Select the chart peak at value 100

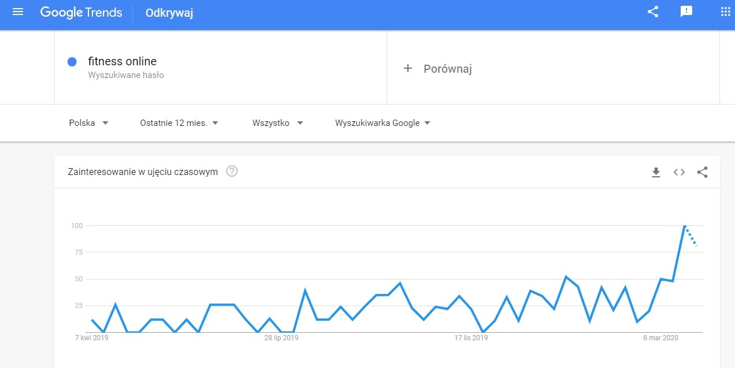(x=685, y=226)
